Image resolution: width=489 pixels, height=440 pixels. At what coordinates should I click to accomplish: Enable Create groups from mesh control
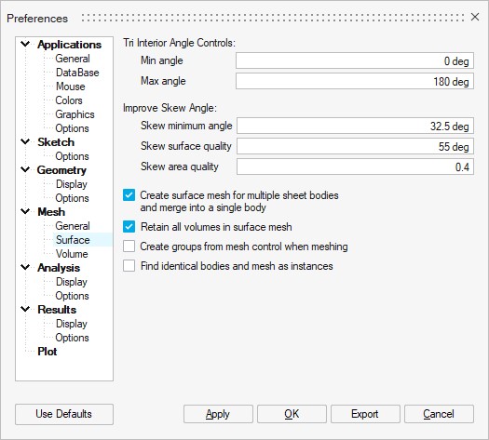(x=129, y=246)
